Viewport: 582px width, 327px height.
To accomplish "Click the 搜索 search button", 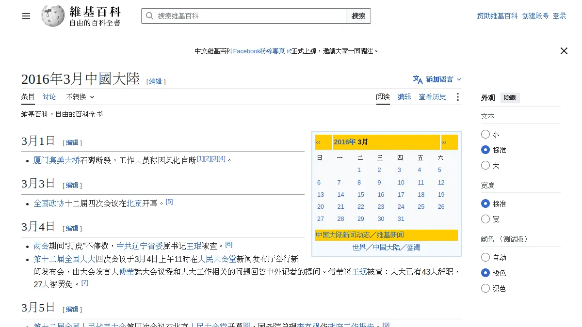I will click(358, 16).
